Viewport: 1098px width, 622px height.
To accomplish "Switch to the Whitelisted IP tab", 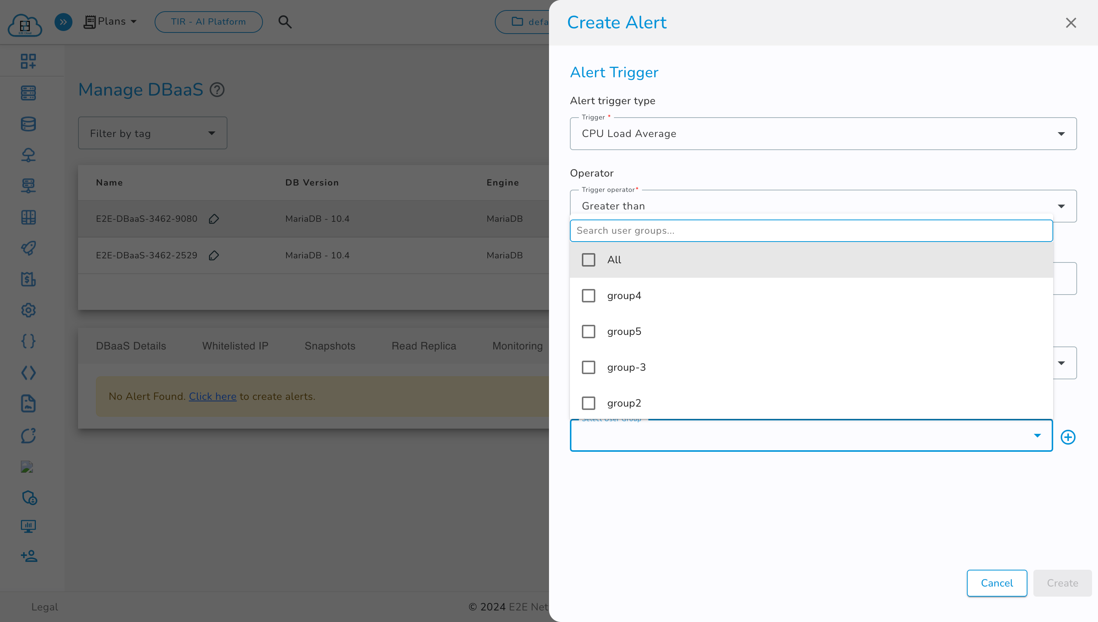I will [235, 346].
